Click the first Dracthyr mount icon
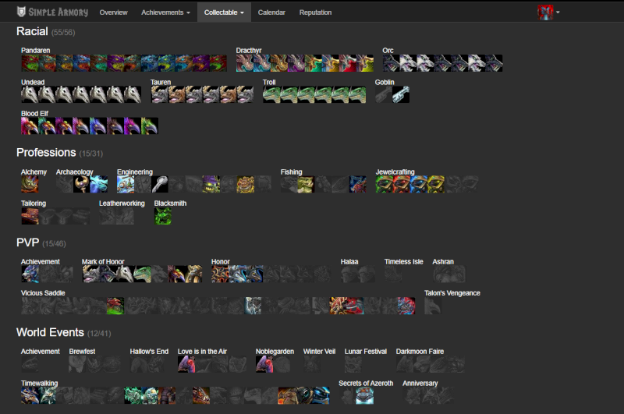The width and height of the screenshot is (624, 414). click(x=245, y=63)
